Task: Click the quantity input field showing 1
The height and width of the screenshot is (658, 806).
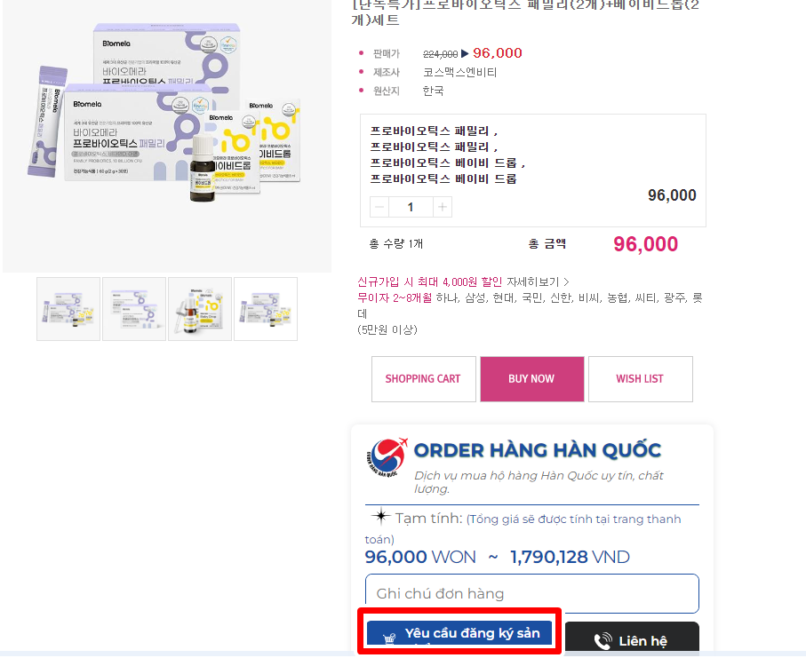Action: pos(411,207)
